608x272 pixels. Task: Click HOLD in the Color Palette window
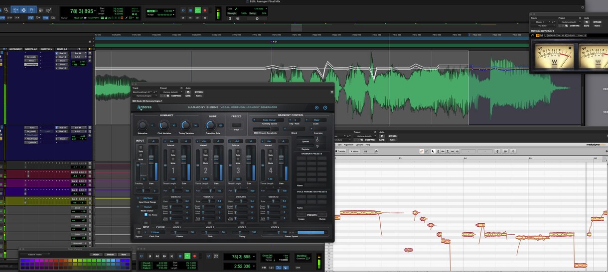coord(96,254)
